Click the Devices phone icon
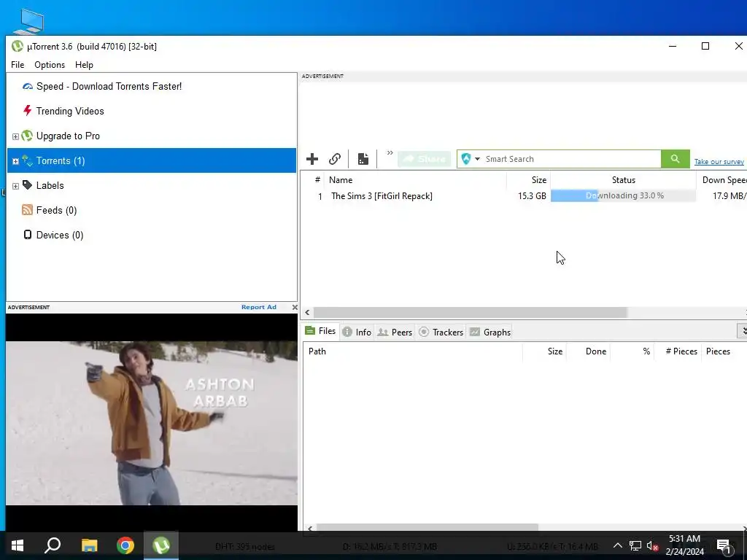 [28, 234]
